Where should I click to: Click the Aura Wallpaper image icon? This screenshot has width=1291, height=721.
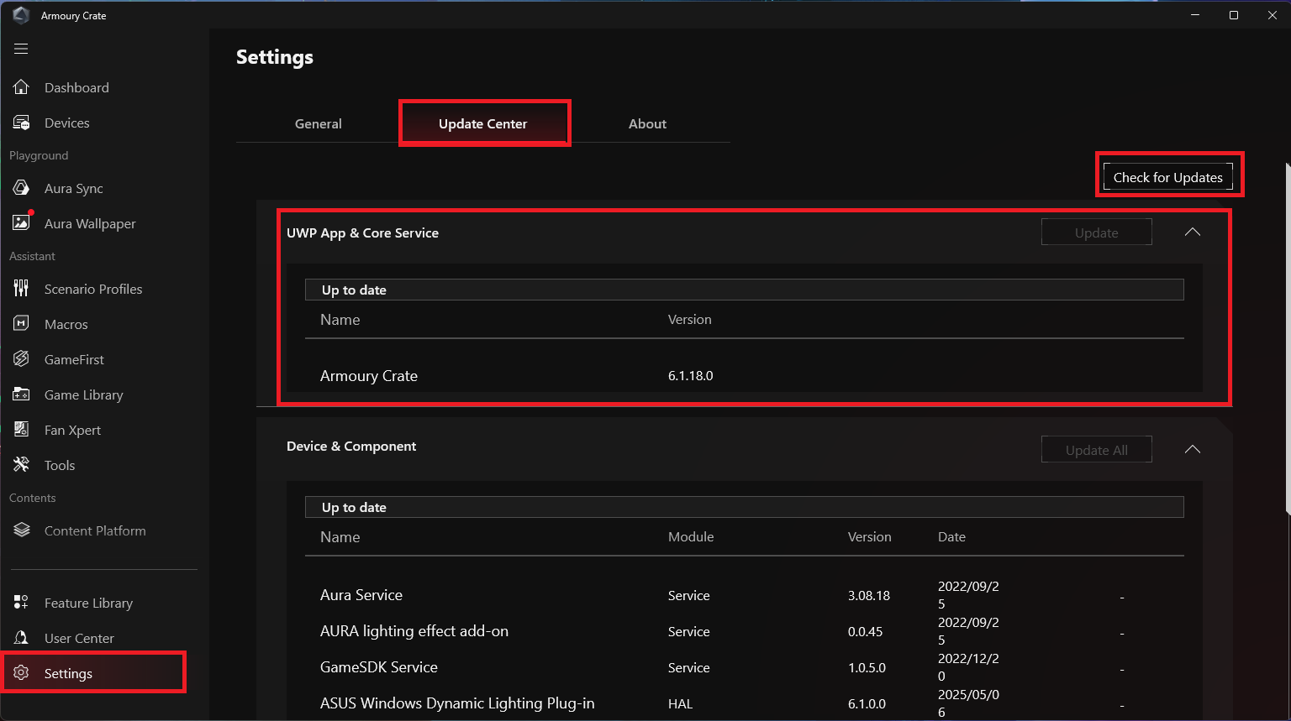coord(21,223)
